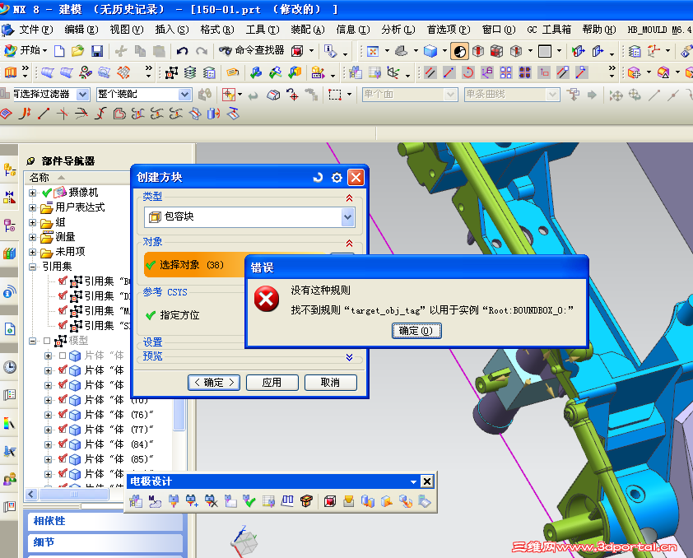Click the Save floppy disk icon

[x=97, y=51]
